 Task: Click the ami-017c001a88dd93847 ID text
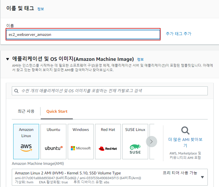coord(35,178)
